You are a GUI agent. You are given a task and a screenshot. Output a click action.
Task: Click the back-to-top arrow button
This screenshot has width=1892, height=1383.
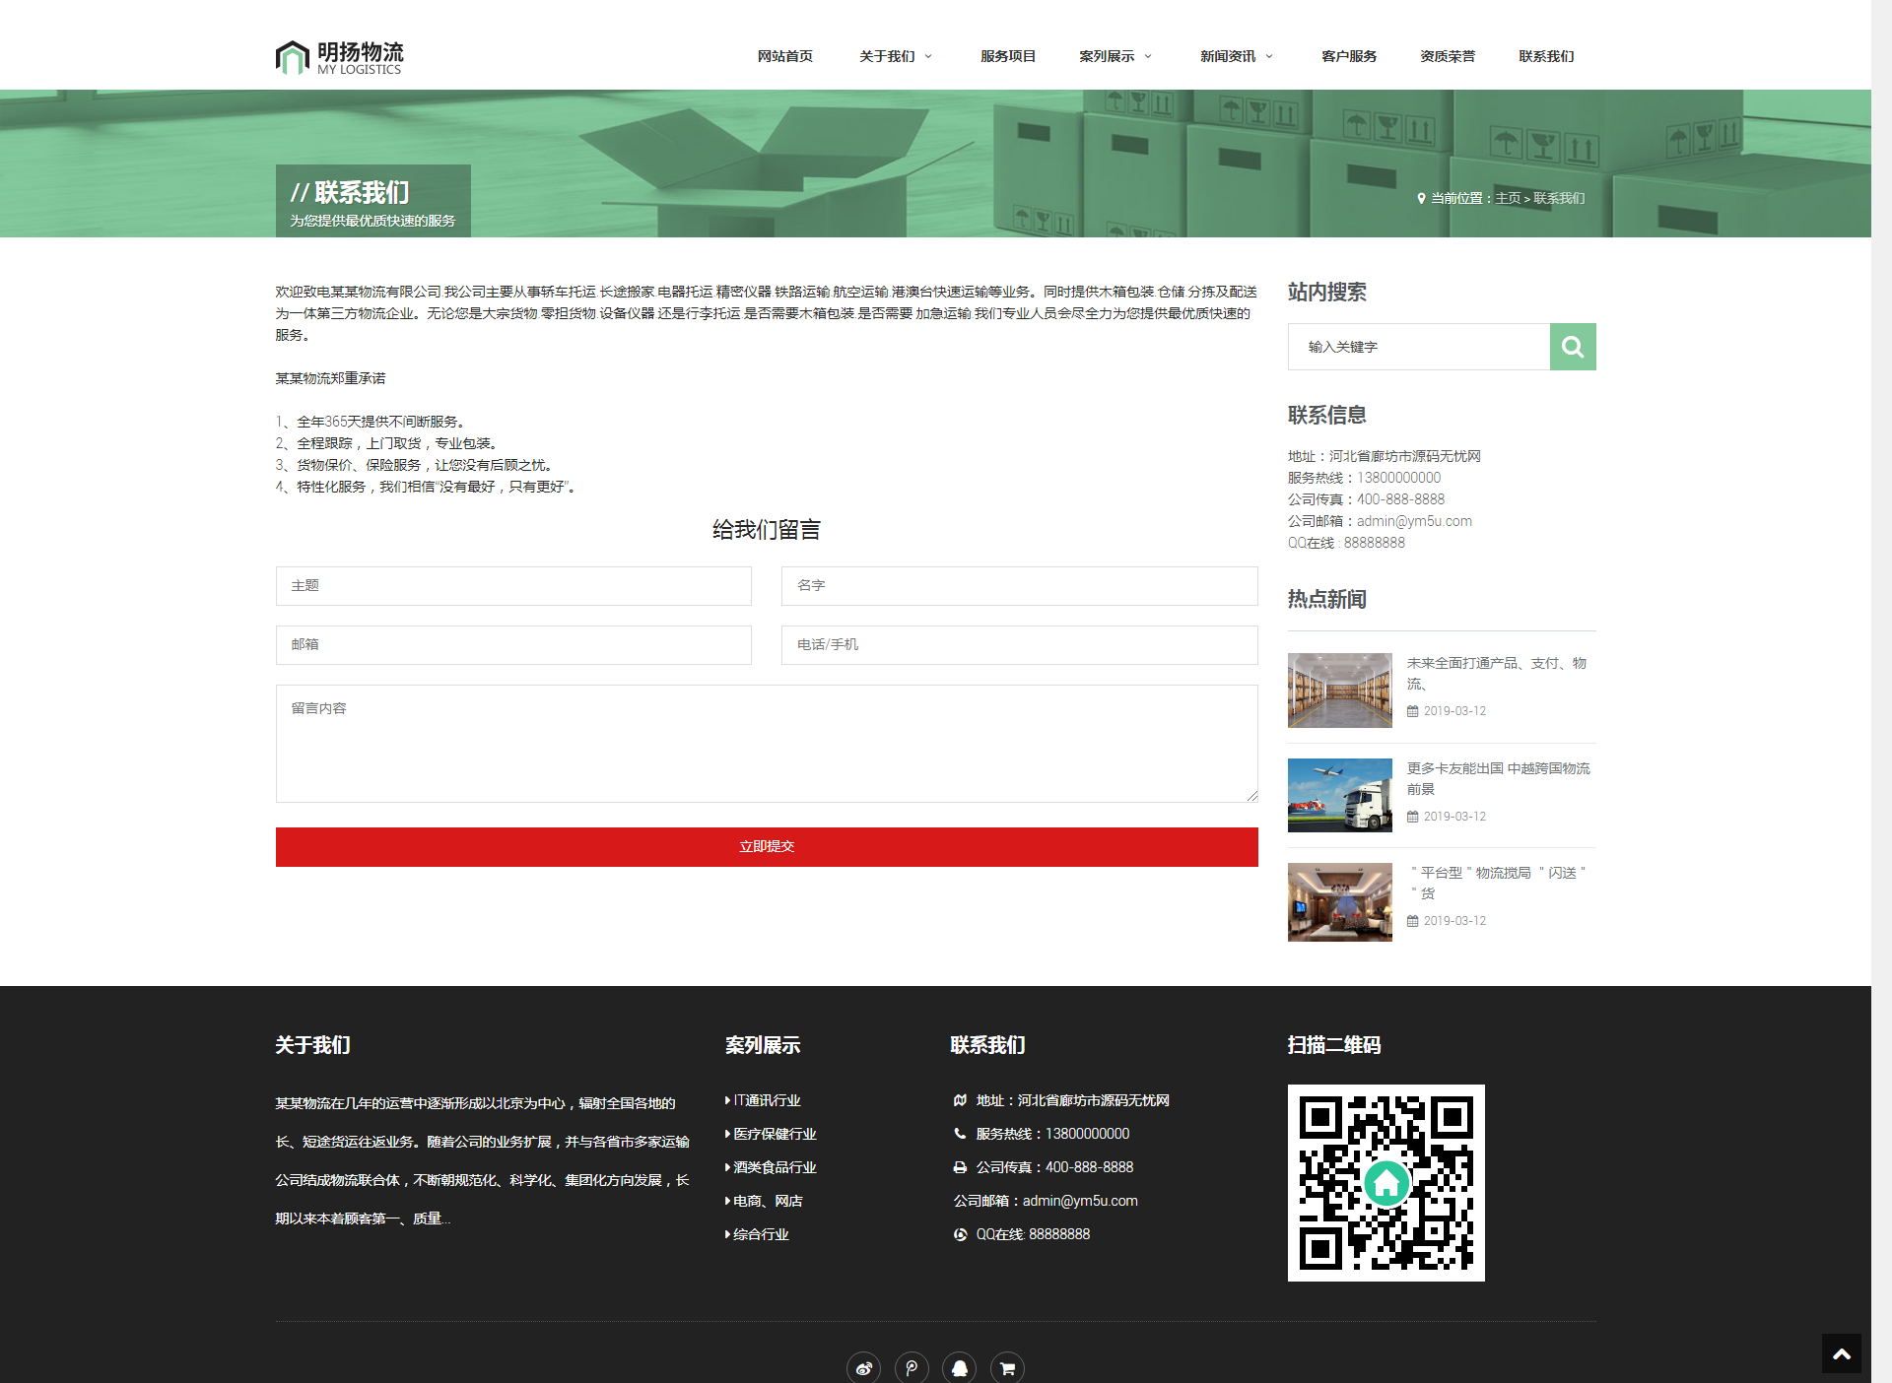pyautogui.click(x=1841, y=1354)
